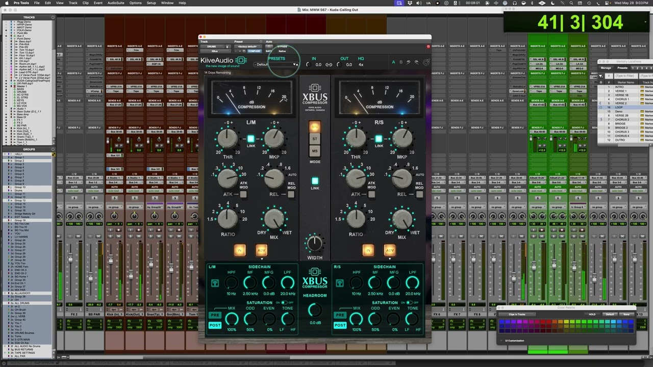Select the BRIDGE marker in Memory Locations
The width and height of the screenshot is (653, 367).
pos(620,123)
